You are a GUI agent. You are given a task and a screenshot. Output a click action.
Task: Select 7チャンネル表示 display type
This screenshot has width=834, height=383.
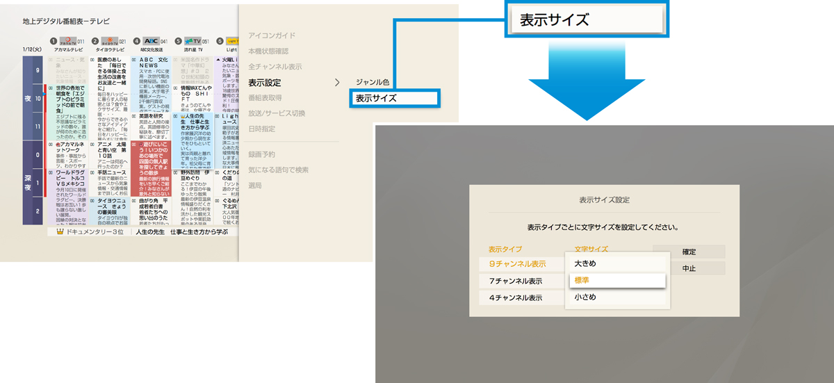coord(518,282)
